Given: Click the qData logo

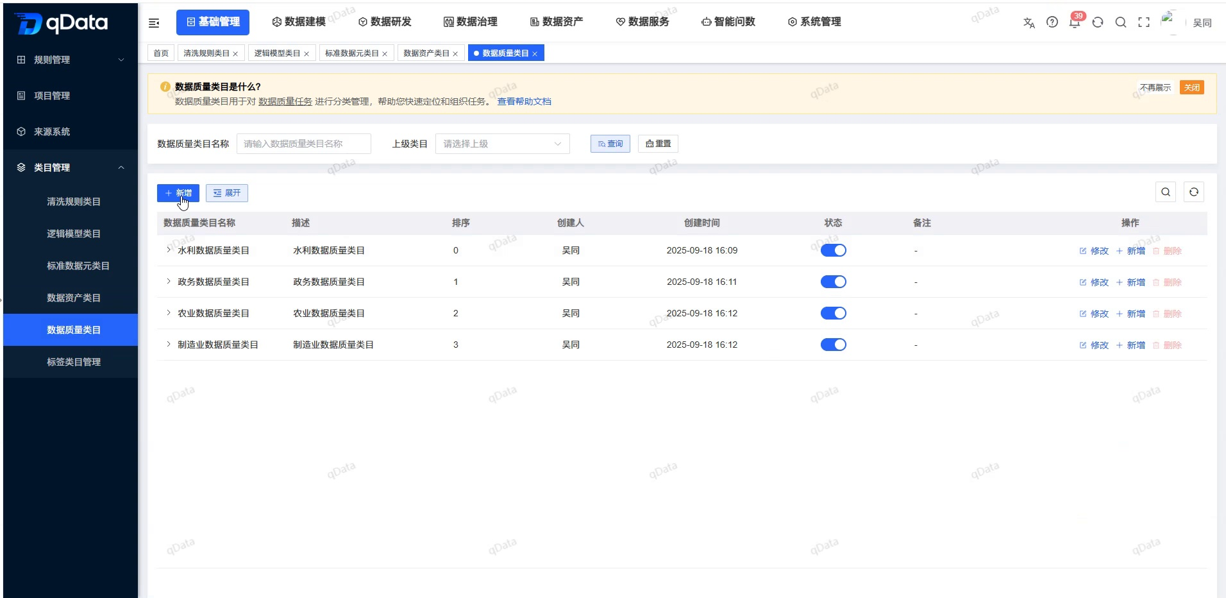Looking at the screenshot, I should [62, 24].
